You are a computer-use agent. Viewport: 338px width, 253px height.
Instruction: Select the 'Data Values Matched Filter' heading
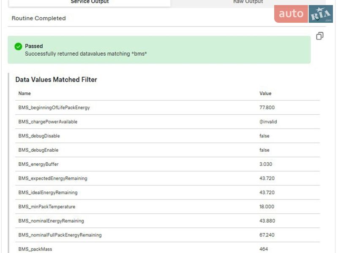click(56, 80)
